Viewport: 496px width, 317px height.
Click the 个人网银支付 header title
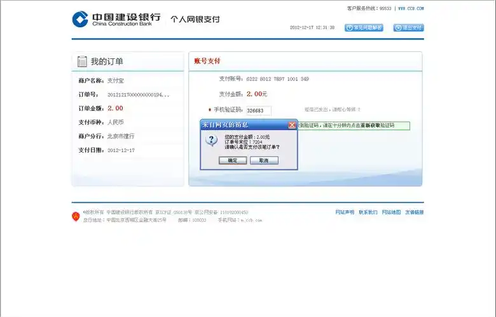[195, 19]
